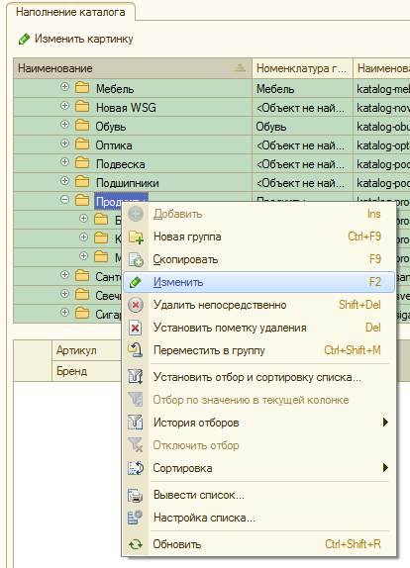Click the Наименование column header
Viewport: 410px width, 568px height.
(133, 68)
